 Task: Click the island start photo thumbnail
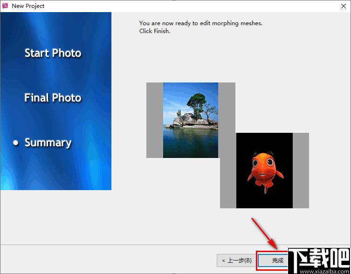191,120
